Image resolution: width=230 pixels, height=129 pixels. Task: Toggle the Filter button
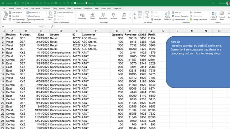[x=147, y=15]
